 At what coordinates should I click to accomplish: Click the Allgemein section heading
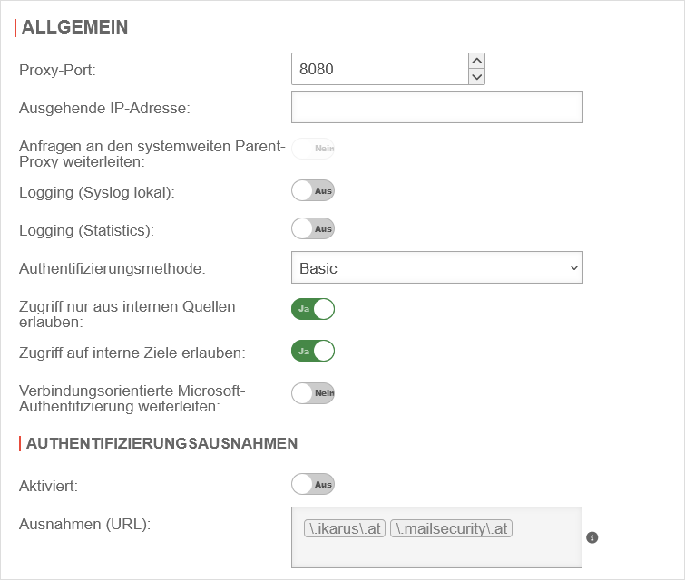tap(74, 27)
